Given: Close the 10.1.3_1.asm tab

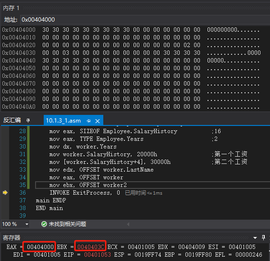Looking at the screenshot, I should pyautogui.click(x=98, y=121).
